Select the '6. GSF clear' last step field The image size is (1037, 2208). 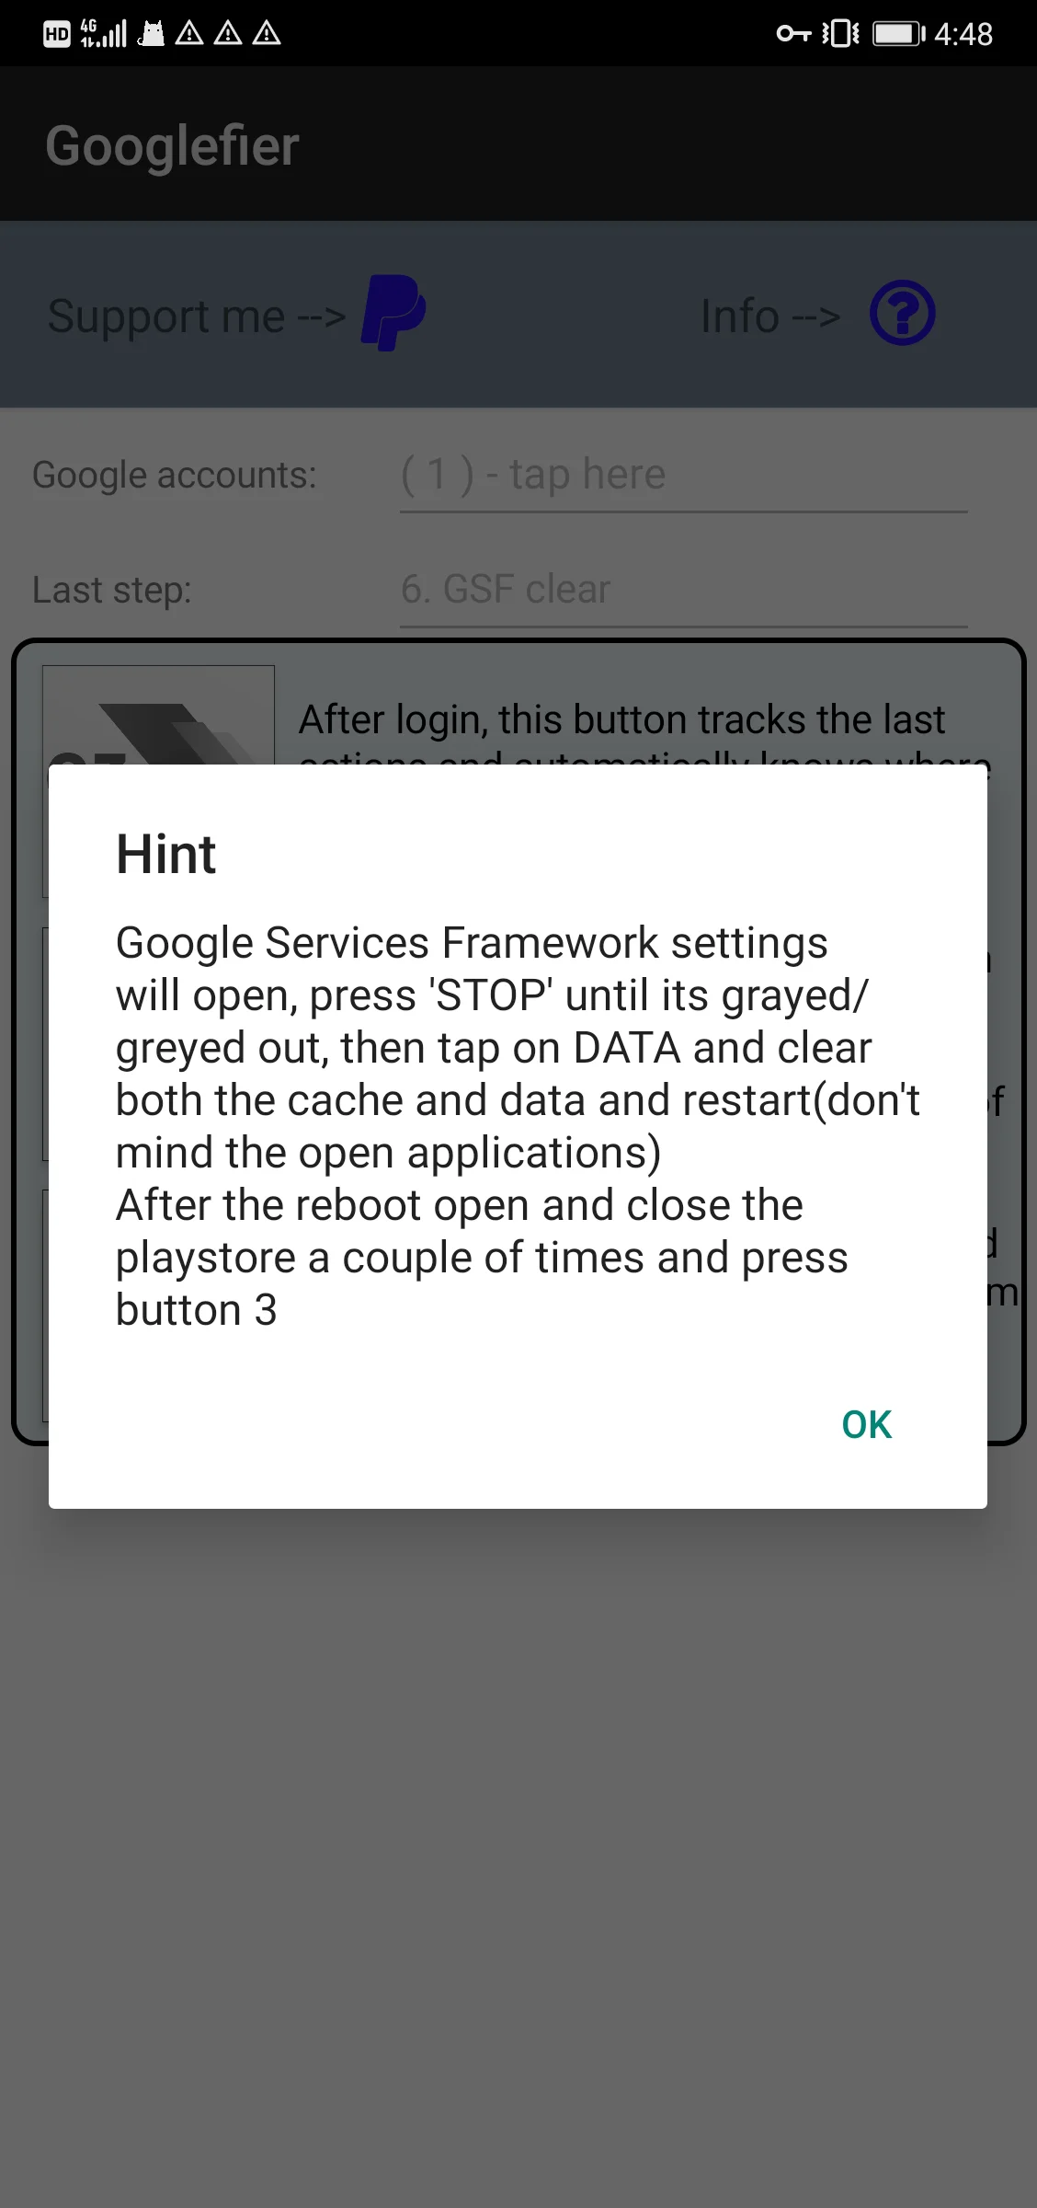[683, 590]
